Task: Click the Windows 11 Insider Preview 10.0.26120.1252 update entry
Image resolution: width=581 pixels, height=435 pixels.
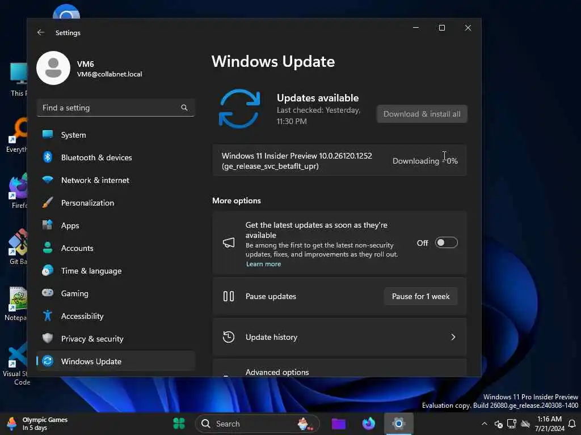Action: coord(339,160)
